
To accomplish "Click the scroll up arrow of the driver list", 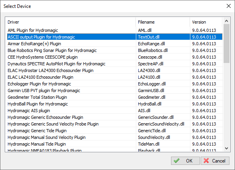I will click(x=226, y=21).
